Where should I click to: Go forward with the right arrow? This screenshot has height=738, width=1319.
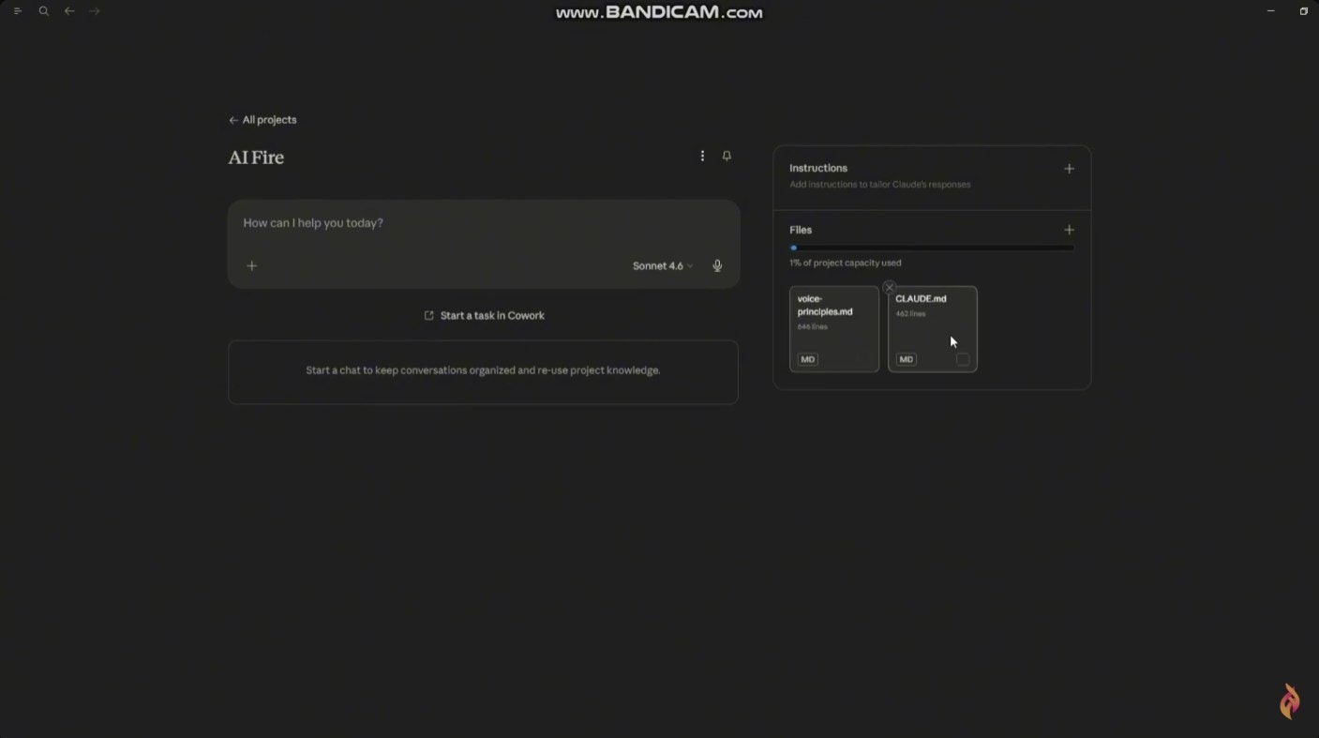94,11
